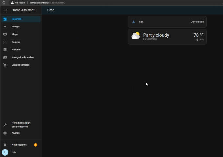
Task: Click the Registro list icon
Action: pyautogui.click(x=5, y=42)
